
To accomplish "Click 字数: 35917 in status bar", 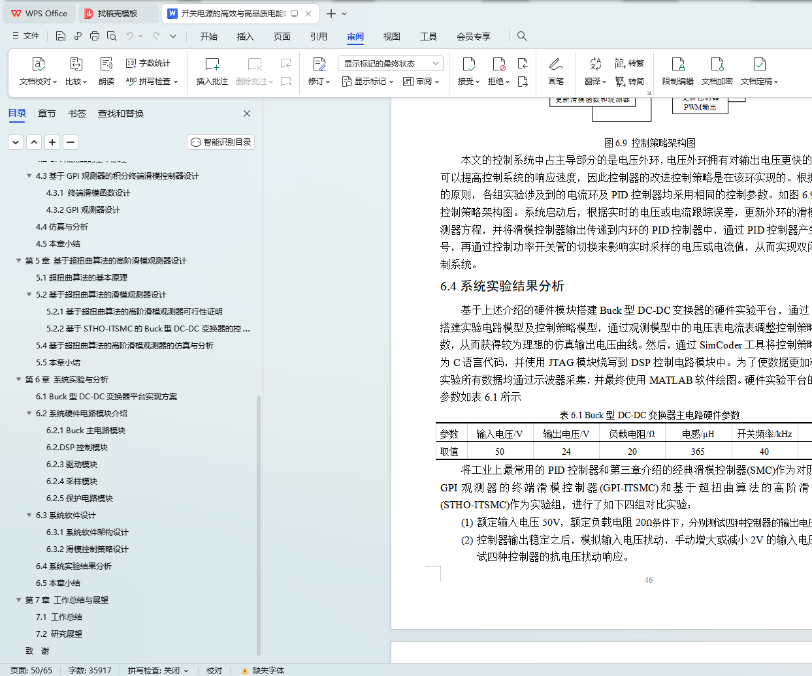I will (x=90, y=670).
